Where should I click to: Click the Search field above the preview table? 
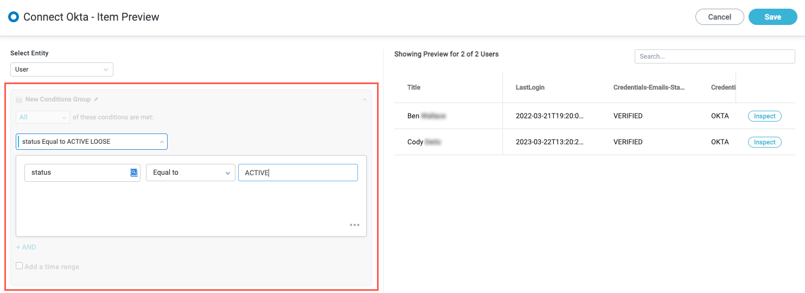coord(714,56)
